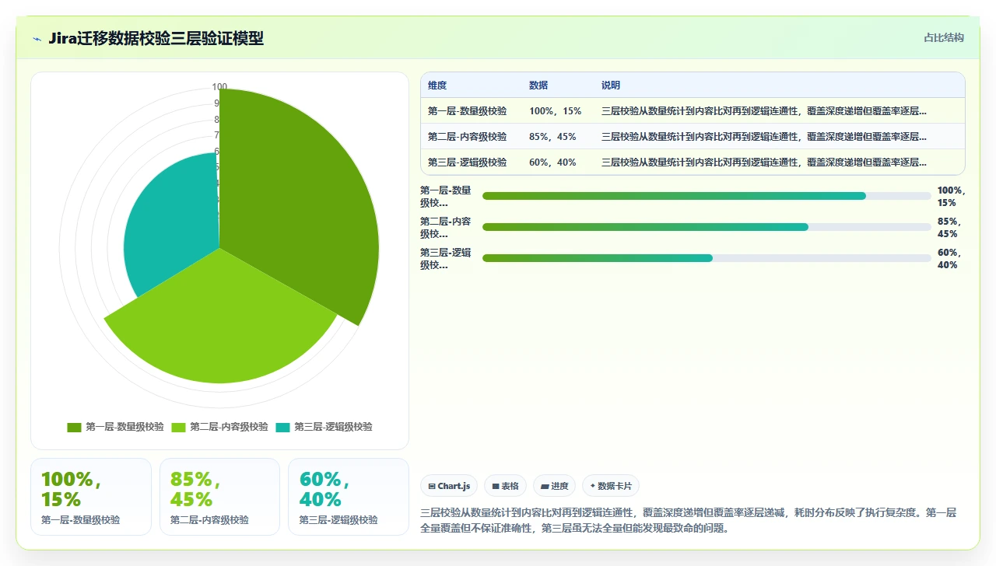The image size is (996, 566).
Task: Click the 数据卡片 tag chip
Action: [x=611, y=486]
